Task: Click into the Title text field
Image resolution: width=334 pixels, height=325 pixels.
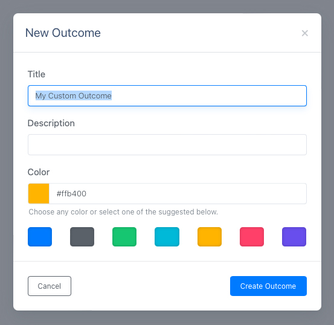Action: (167, 95)
